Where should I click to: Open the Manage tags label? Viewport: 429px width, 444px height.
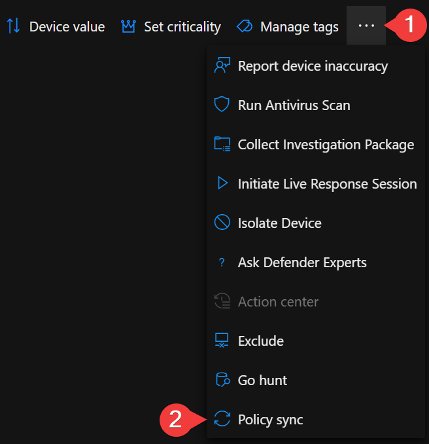coord(300,28)
